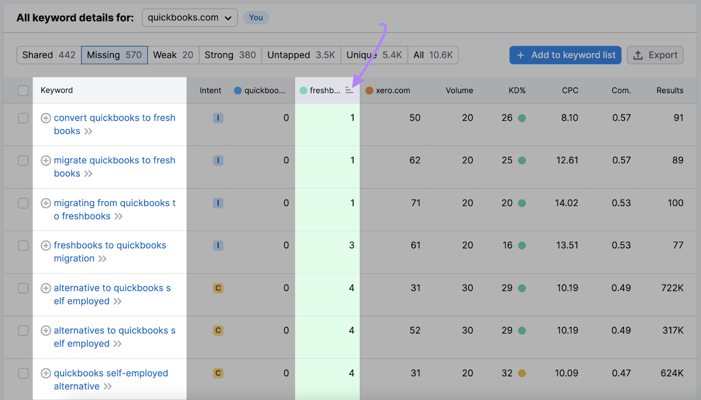701x400 pixels.
Task: Switch to the Strong 380 tab
Action: [230, 55]
